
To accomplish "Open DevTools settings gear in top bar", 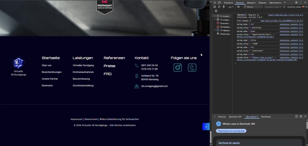I will [x=296, y=2].
